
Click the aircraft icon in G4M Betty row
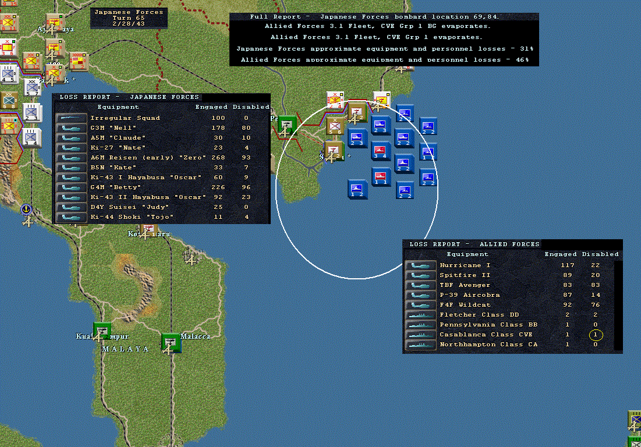click(71, 187)
